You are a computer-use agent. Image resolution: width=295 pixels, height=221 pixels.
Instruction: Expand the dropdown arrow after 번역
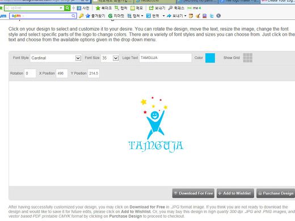(x=163, y=16)
